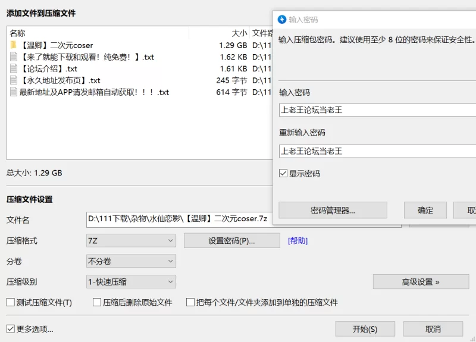
Task: Confirm password with the 确定 button
Action: coord(425,210)
